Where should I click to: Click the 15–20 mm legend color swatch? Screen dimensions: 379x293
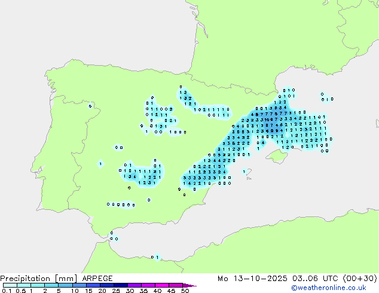[93, 285]
